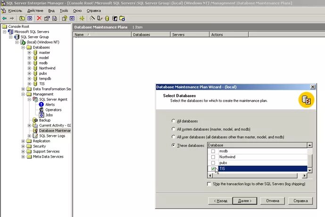Sort by the Databases column header
325x217 pixels.
[150, 34]
